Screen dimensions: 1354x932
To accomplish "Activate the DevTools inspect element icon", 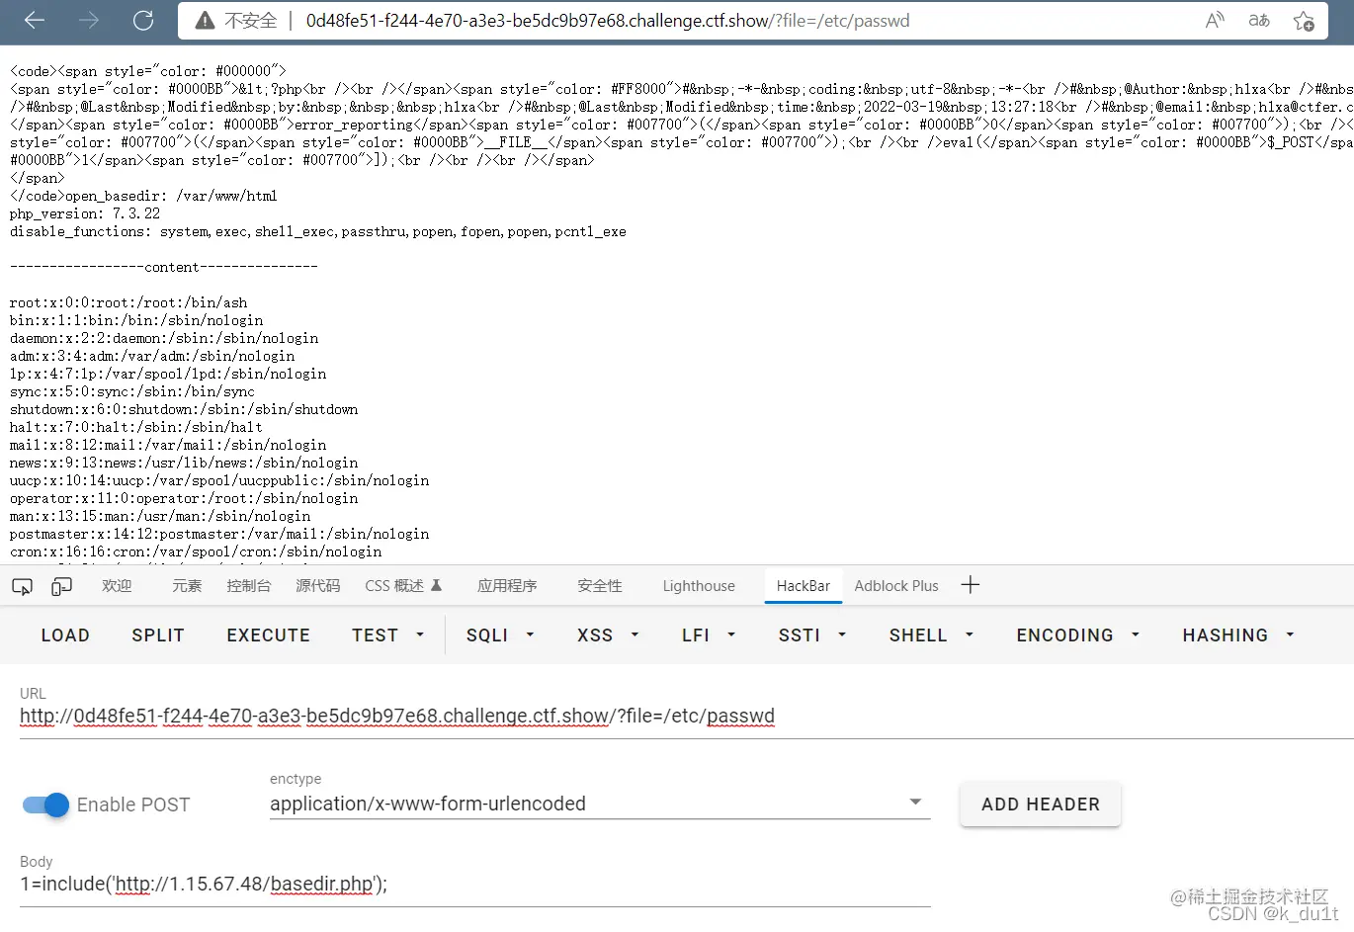I will point(22,586).
